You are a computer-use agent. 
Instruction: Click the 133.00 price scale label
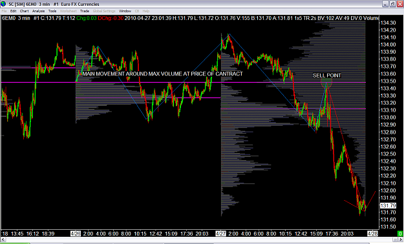[388, 117]
